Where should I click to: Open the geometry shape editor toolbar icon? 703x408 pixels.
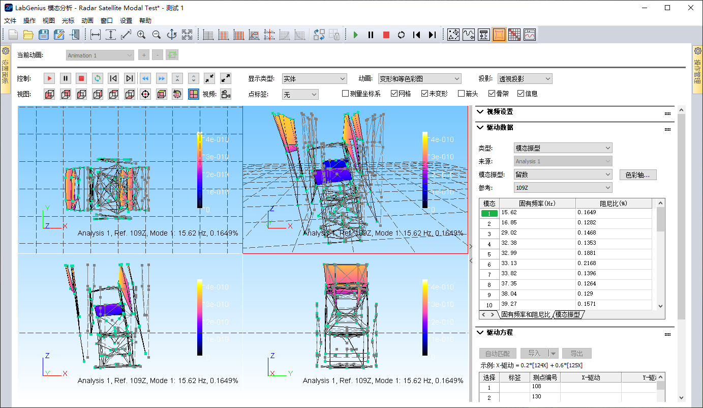(453, 35)
